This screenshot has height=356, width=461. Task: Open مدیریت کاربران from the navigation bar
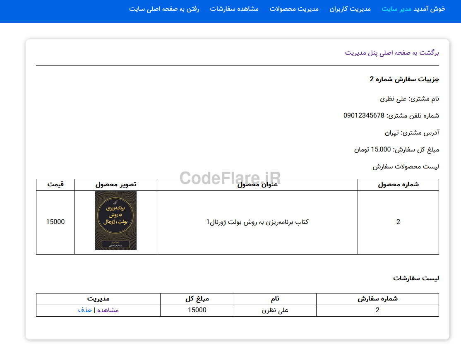tap(350, 9)
